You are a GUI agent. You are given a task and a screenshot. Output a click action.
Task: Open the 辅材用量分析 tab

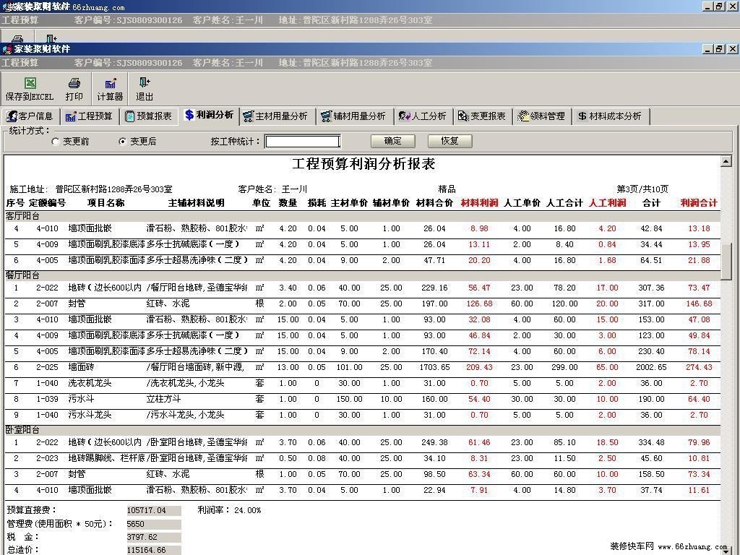pyautogui.click(x=354, y=116)
